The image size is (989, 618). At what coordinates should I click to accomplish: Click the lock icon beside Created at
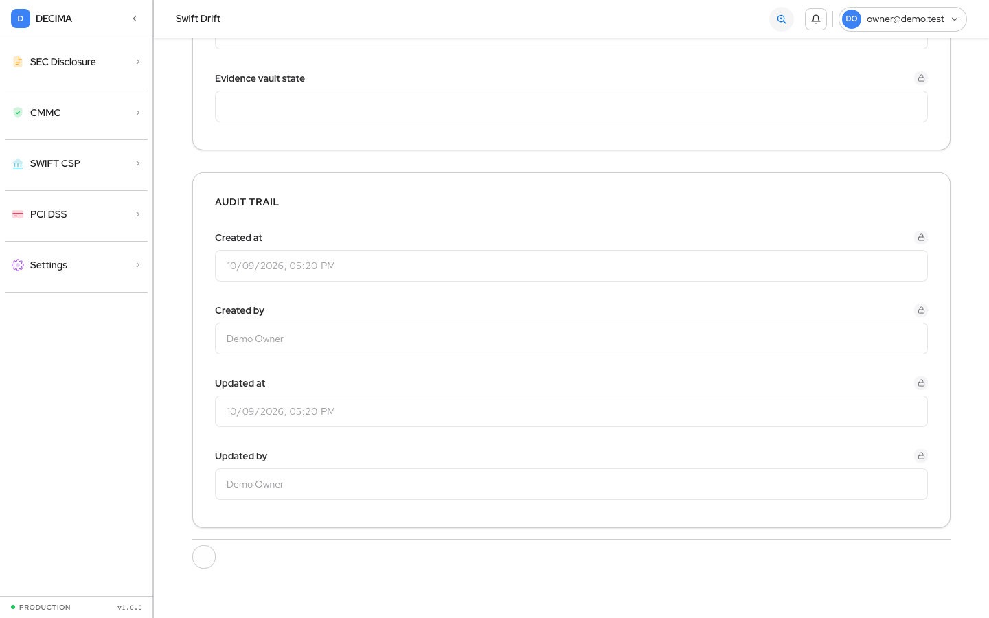coord(921,238)
